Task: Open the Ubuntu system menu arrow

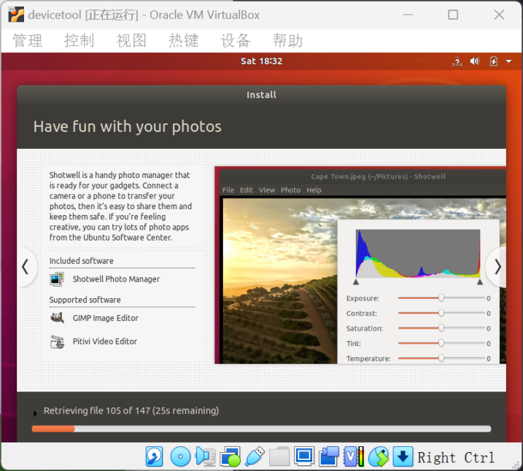Action: [x=508, y=61]
